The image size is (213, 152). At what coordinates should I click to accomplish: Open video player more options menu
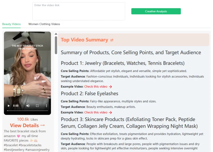46,106
